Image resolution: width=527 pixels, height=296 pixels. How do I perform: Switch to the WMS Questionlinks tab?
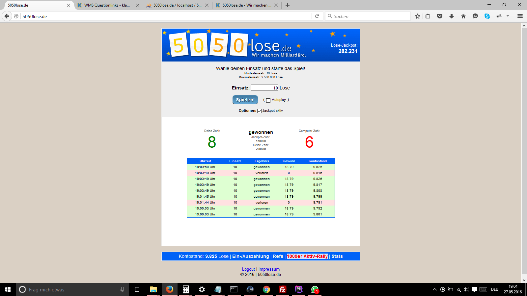coord(106,5)
